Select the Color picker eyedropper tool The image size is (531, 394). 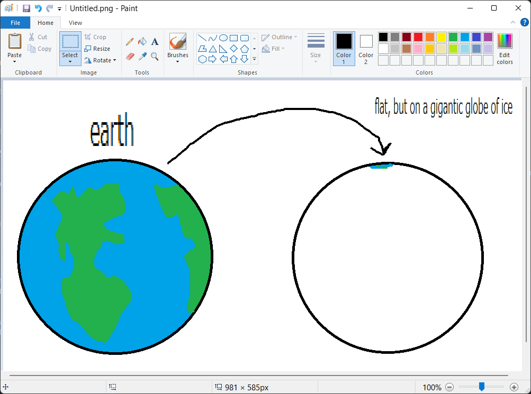coord(142,56)
